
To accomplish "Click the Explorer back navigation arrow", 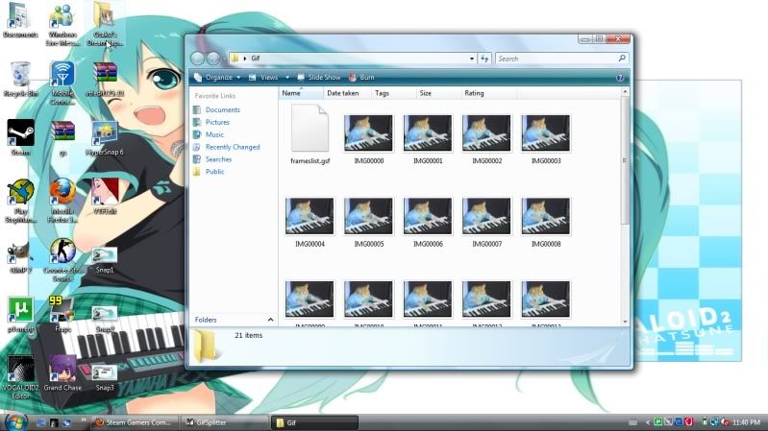I will [x=199, y=59].
